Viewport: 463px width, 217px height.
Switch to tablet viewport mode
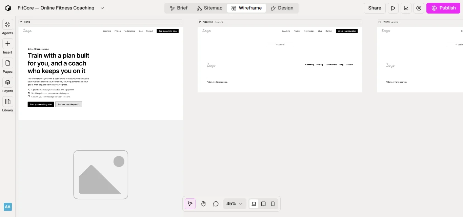[x=263, y=204]
